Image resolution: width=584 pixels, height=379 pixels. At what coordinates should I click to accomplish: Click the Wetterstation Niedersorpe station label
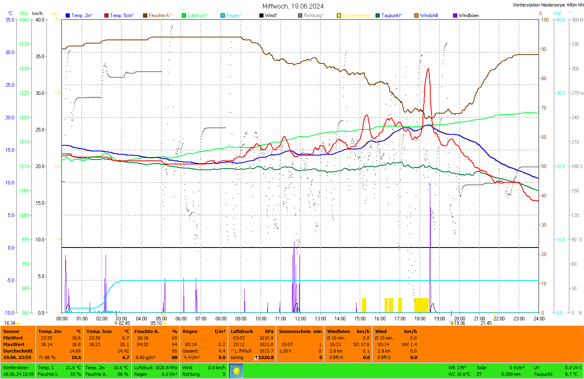click(x=548, y=5)
